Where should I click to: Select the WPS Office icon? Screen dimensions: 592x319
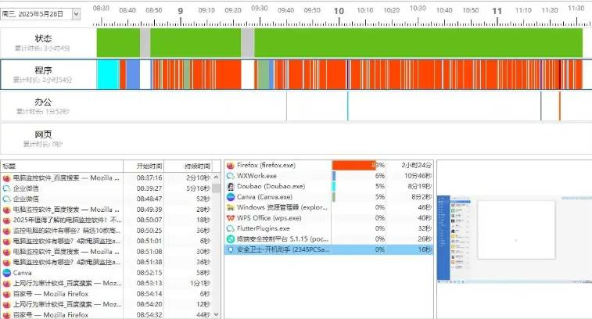coord(231,217)
